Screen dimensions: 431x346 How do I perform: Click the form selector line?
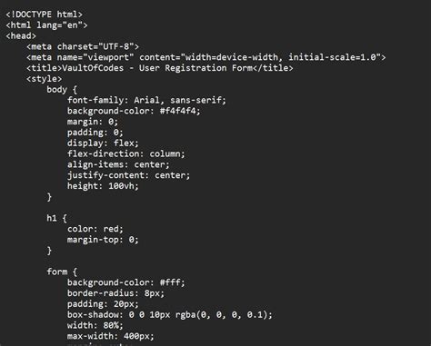(62, 272)
